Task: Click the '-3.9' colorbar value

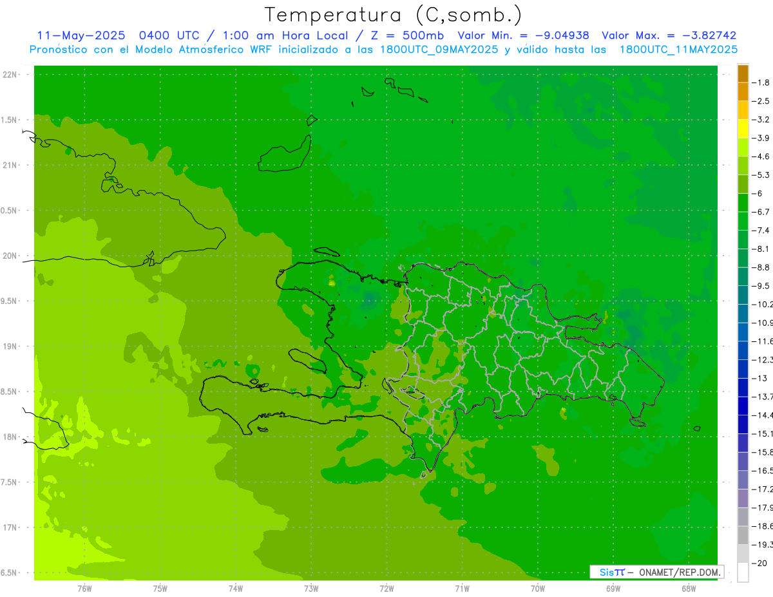Action: [761, 138]
